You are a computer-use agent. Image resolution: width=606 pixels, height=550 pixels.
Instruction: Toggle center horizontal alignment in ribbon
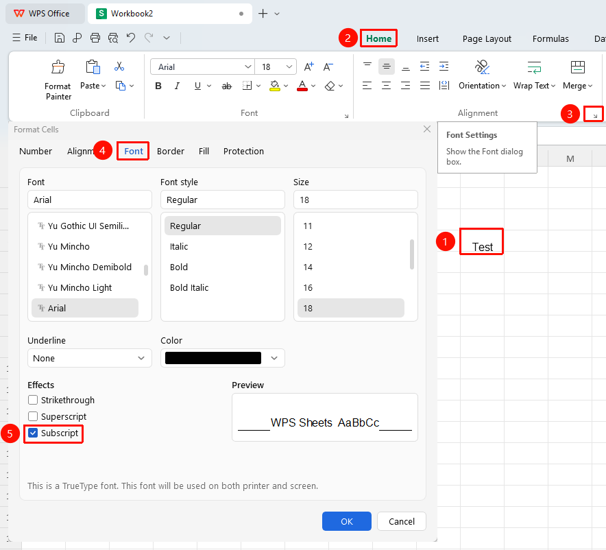[386, 86]
